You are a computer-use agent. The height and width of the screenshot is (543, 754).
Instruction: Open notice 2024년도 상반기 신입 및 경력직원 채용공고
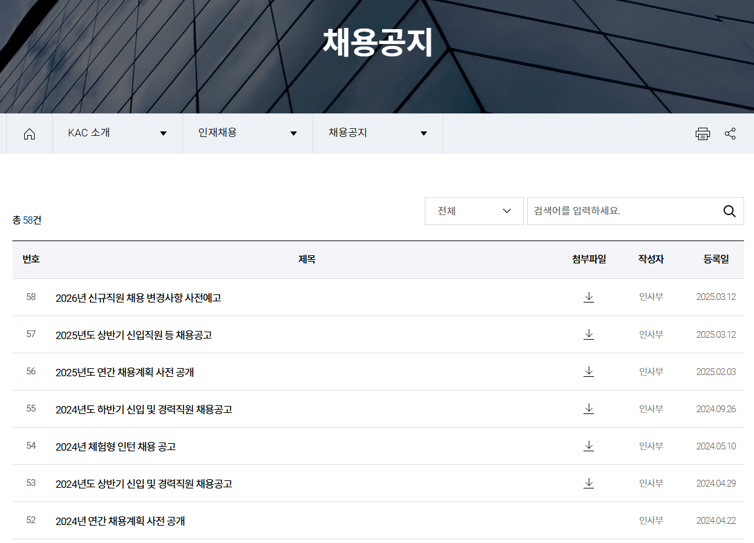click(x=144, y=483)
